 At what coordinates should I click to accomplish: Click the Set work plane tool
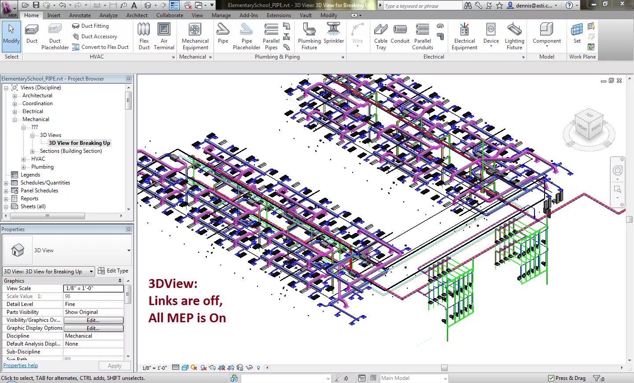click(577, 34)
